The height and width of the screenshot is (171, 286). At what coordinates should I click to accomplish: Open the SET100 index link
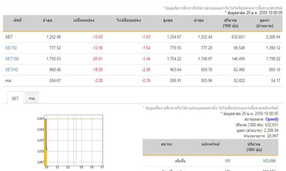click(x=12, y=59)
